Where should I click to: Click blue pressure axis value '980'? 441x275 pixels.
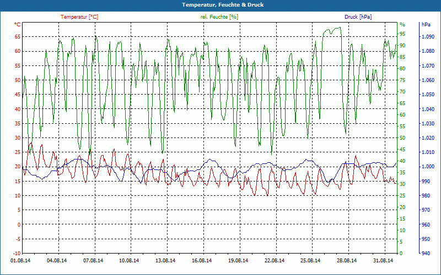(427, 196)
